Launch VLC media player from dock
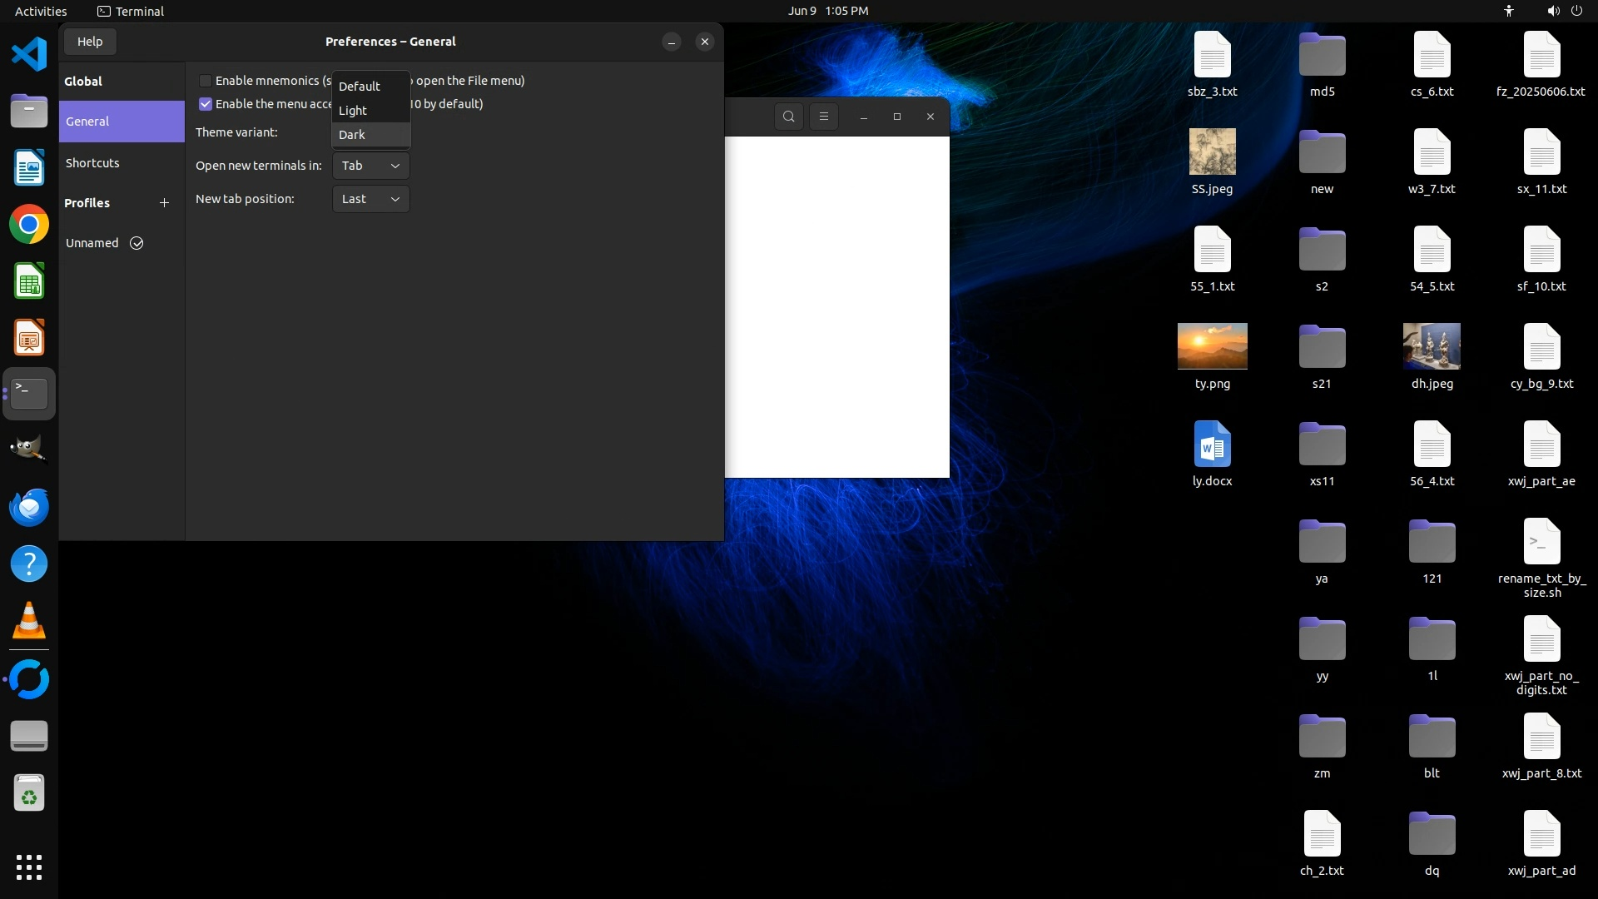This screenshot has height=899, width=1598. [x=29, y=621]
